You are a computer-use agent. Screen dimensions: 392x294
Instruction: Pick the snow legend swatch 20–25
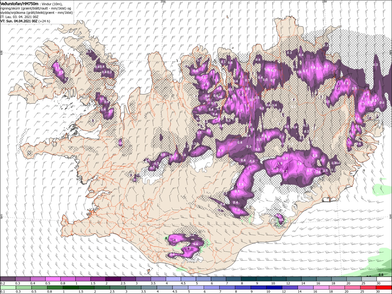pos(354,279)
